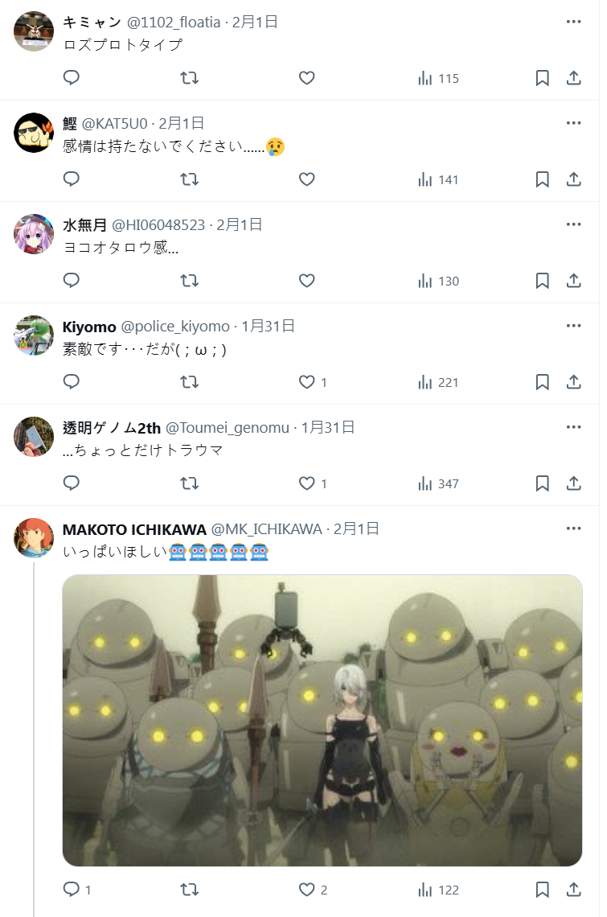
Task: Bookmark the Kiyomo tweet
Action: [x=542, y=382]
